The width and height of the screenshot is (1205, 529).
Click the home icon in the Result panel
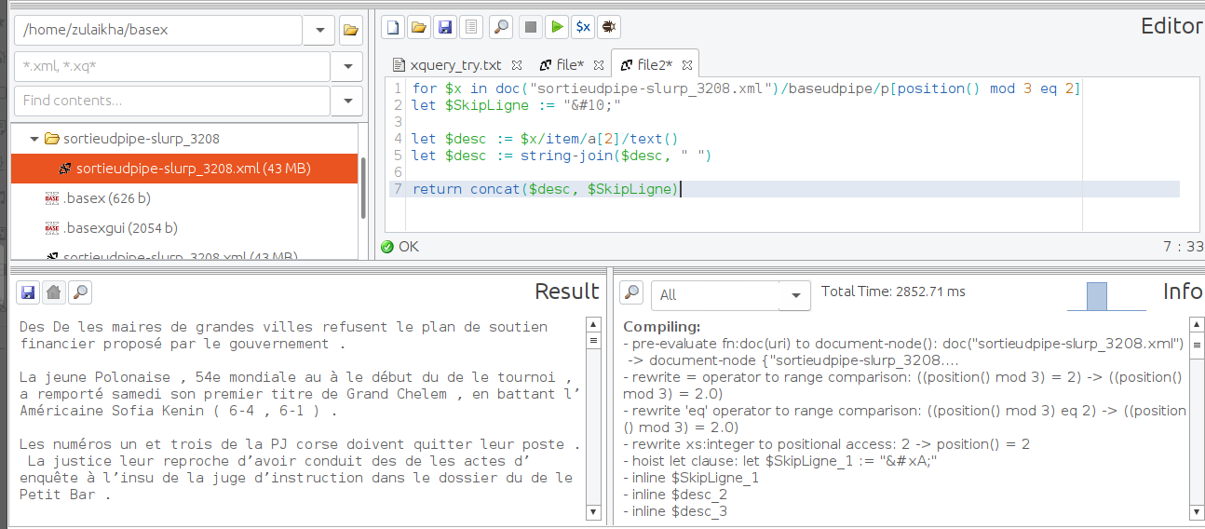pyautogui.click(x=54, y=292)
